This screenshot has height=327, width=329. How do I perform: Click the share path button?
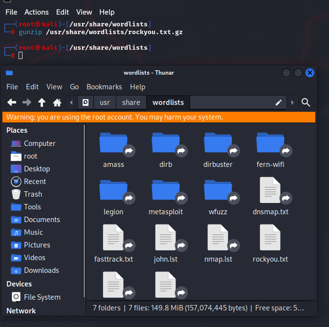coord(131,102)
